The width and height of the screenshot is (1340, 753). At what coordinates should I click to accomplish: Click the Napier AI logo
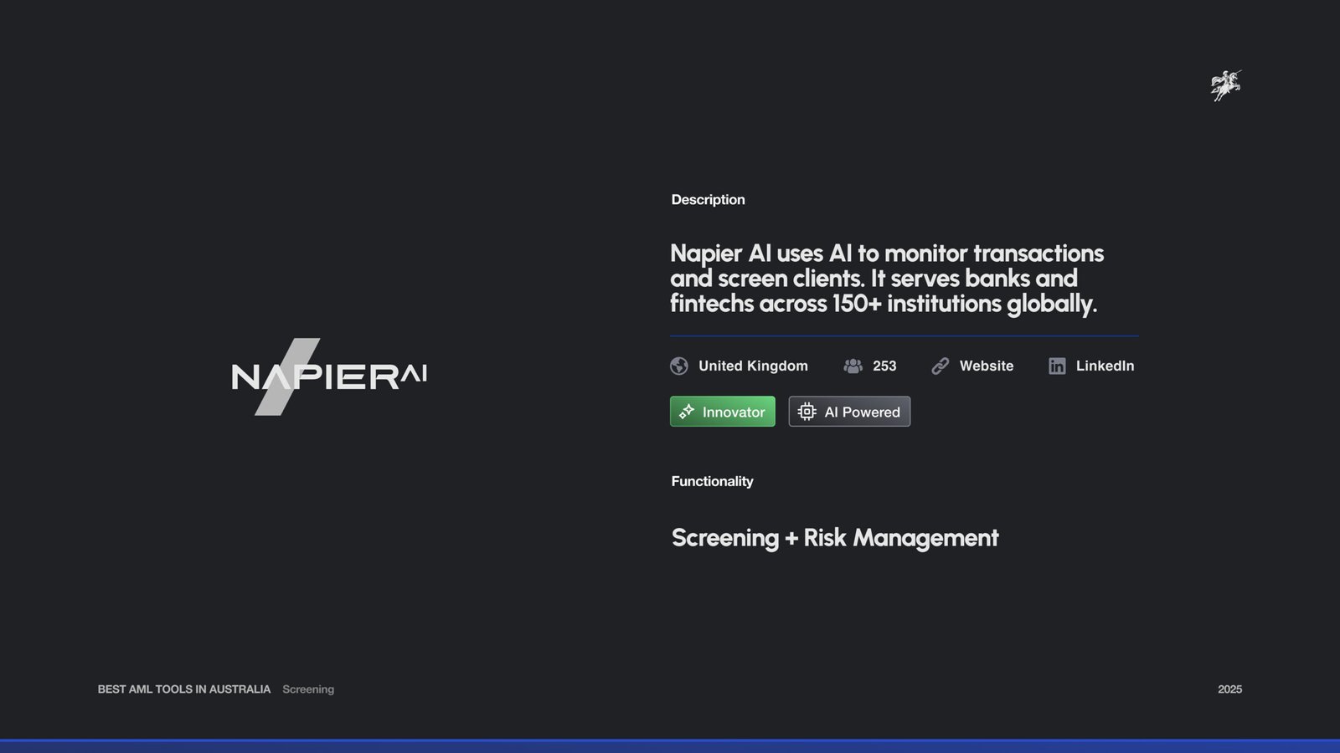point(329,376)
